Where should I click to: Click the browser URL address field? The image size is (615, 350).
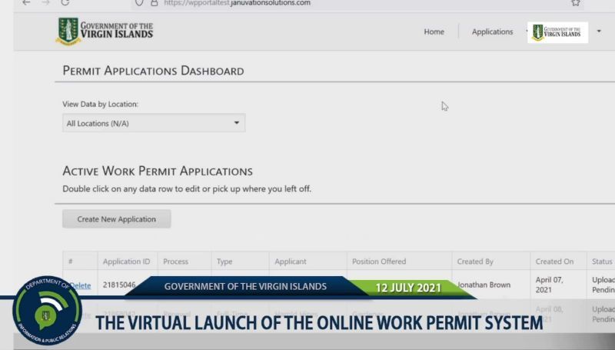(357, 3)
